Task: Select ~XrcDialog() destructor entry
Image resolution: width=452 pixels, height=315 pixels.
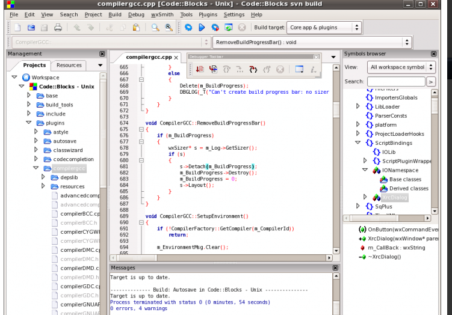Action: pyautogui.click(x=384, y=257)
